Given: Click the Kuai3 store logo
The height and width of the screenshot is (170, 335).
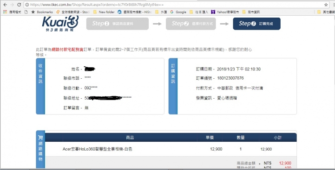Looking at the screenshot, I should pos(60,24).
